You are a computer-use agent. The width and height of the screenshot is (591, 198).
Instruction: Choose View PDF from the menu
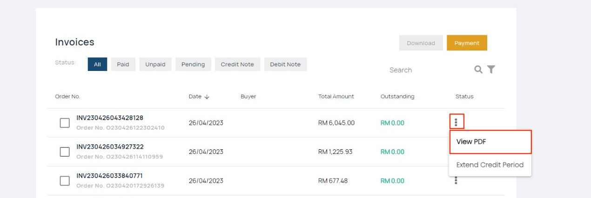(x=490, y=141)
